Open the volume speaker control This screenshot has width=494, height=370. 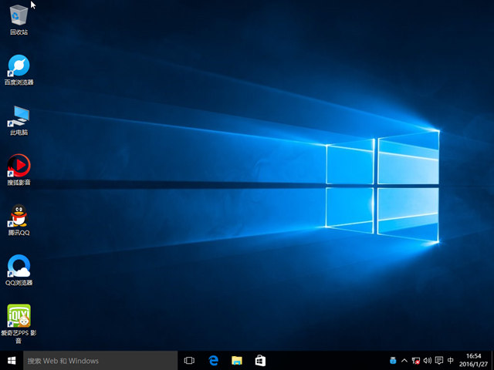(x=428, y=360)
